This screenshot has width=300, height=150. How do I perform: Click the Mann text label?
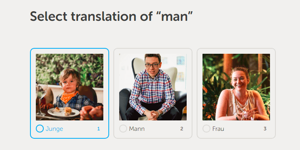tap(137, 129)
